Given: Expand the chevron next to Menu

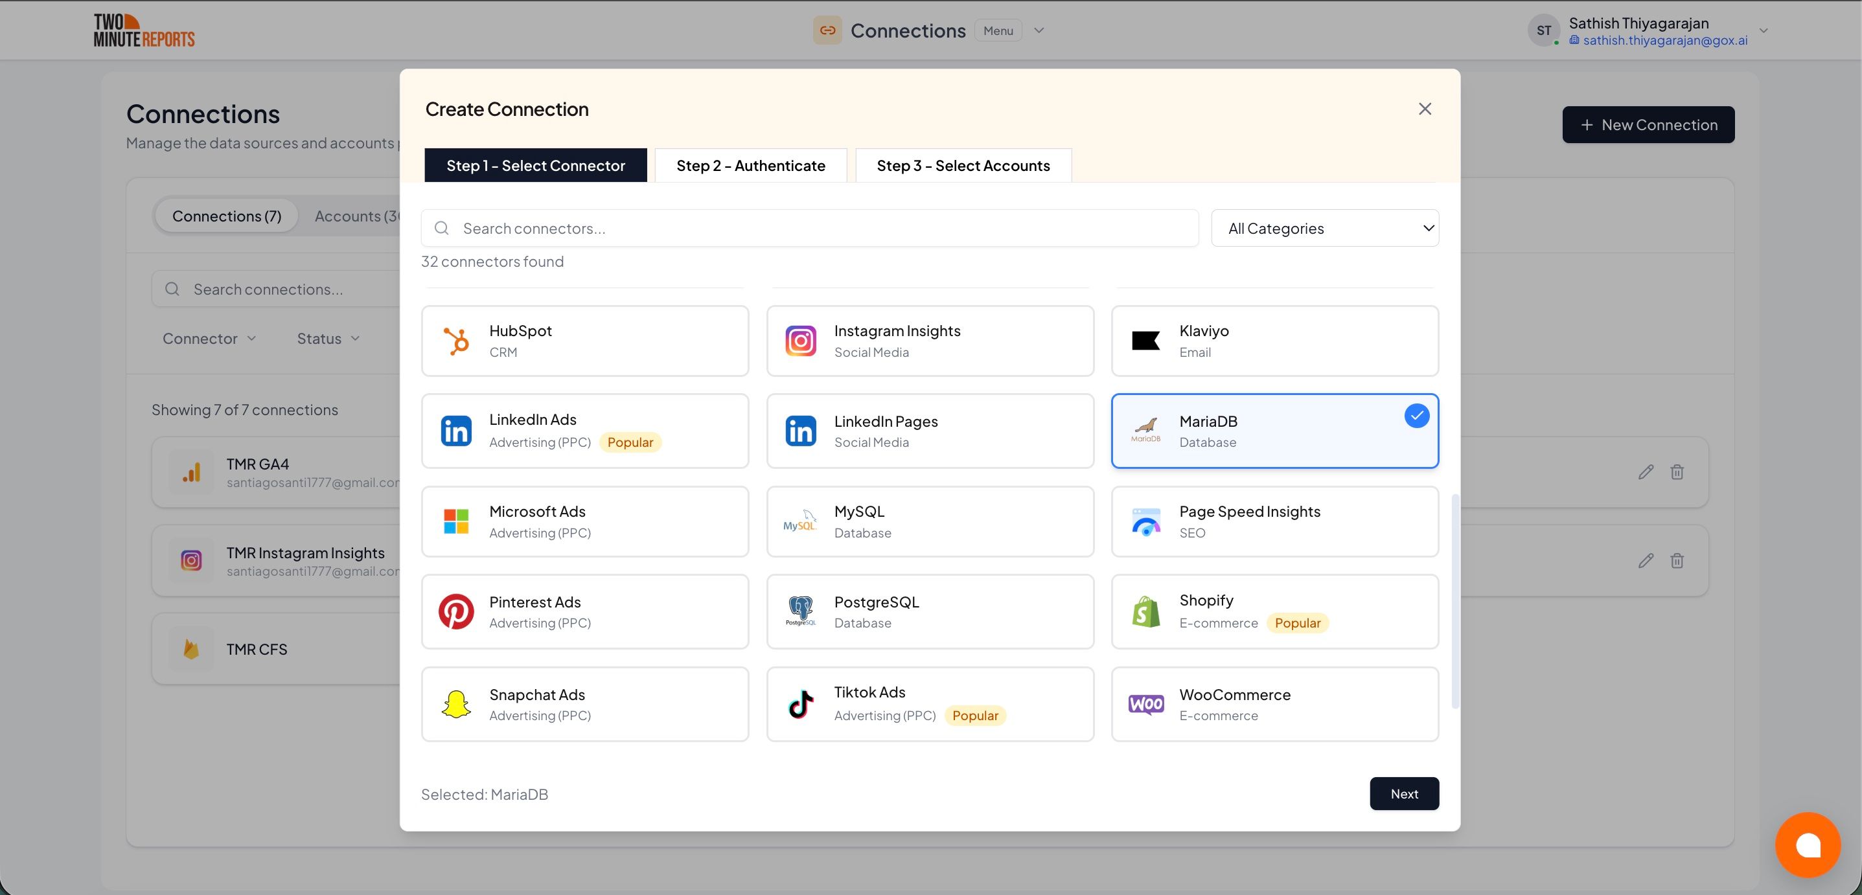Looking at the screenshot, I should [x=1039, y=31].
